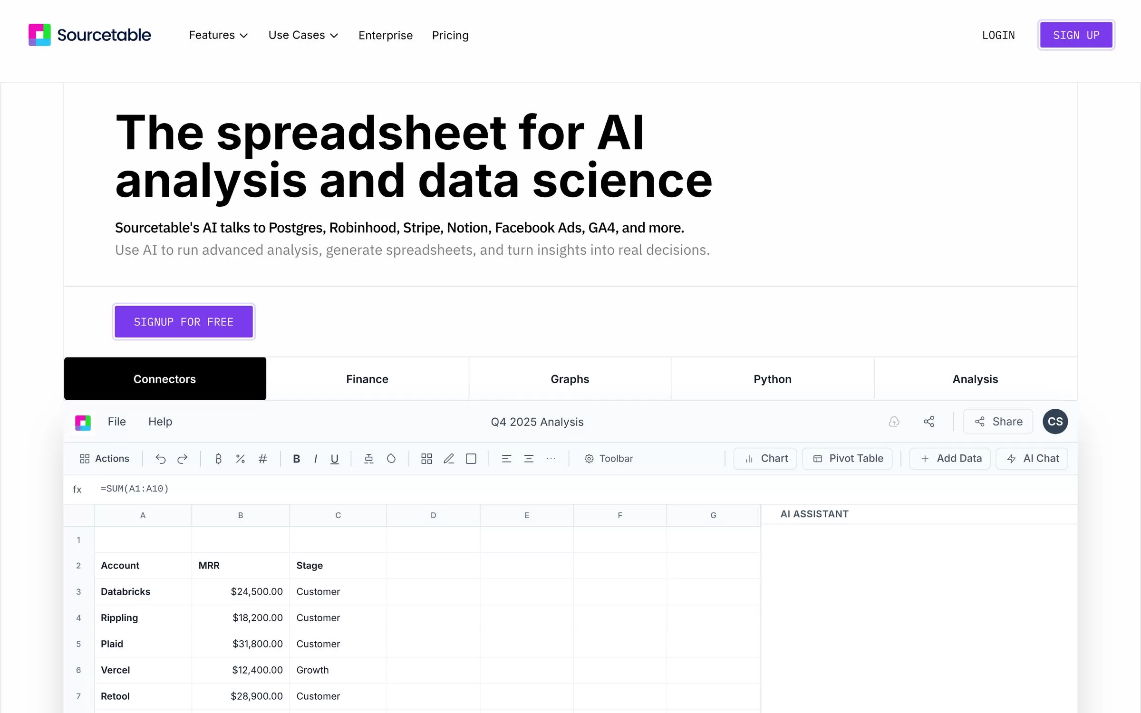Apply percent format icon
The height and width of the screenshot is (713, 1141).
pyautogui.click(x=241, y=459)
